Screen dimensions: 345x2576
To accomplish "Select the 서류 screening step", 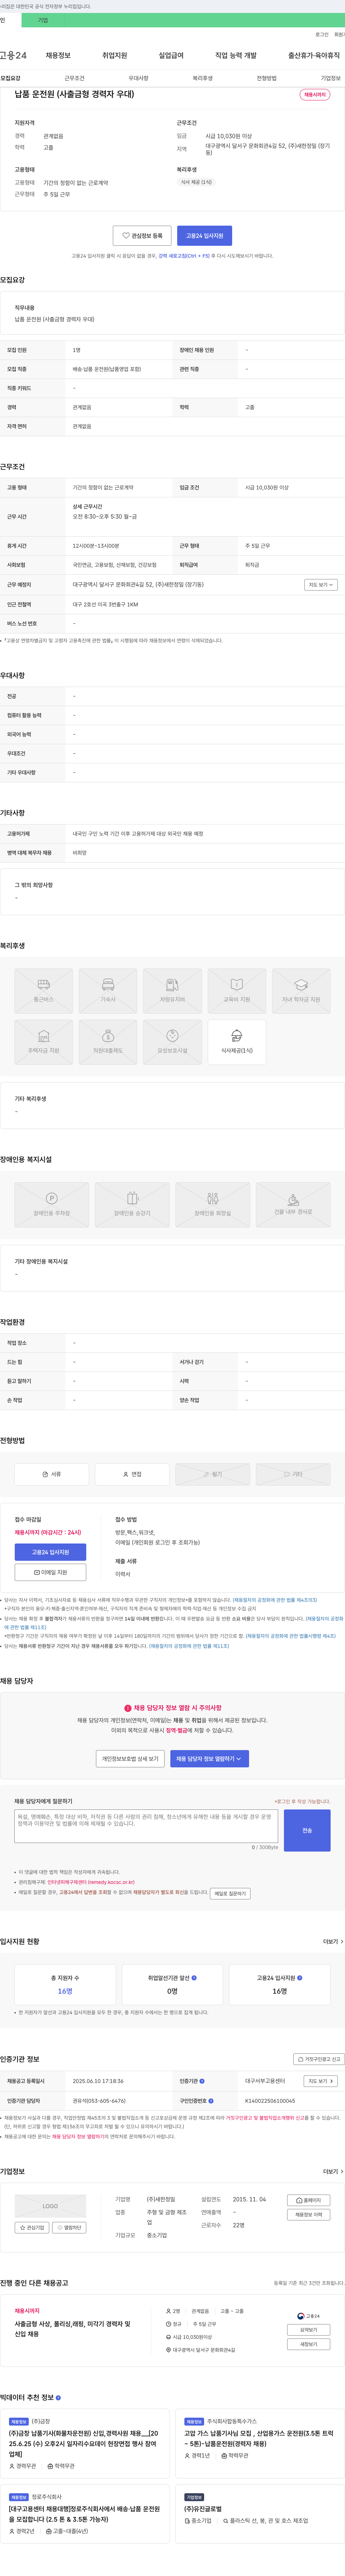I will [52, 1474].
